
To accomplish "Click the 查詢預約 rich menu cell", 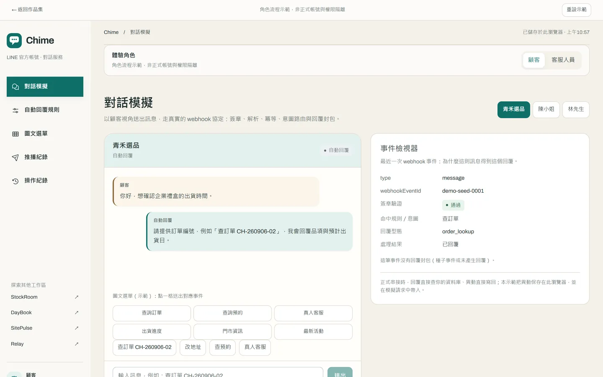I will [232, 313].
